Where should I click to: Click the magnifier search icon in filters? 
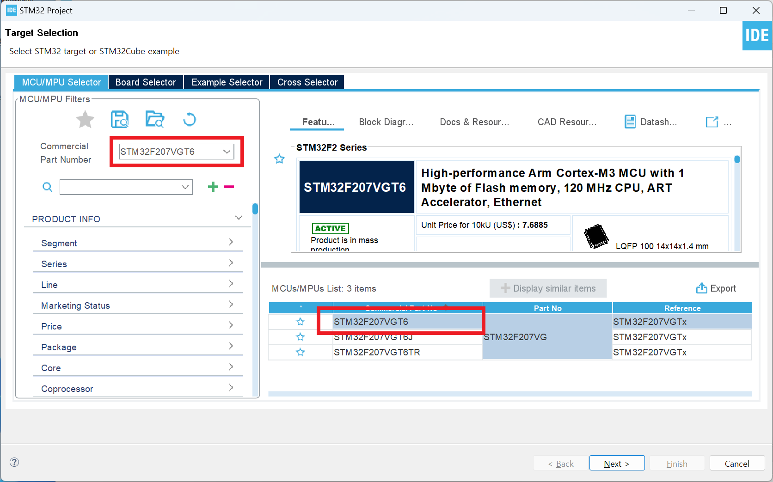pos(47,187)
